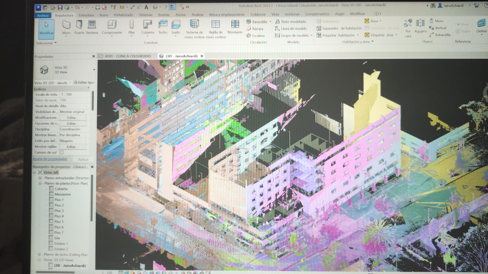Viewport: 488px width, 274px height.
Task: Switch to A101 - CLINICA COLSUBSIDIO tab
Action: click(x=128, y=56)
